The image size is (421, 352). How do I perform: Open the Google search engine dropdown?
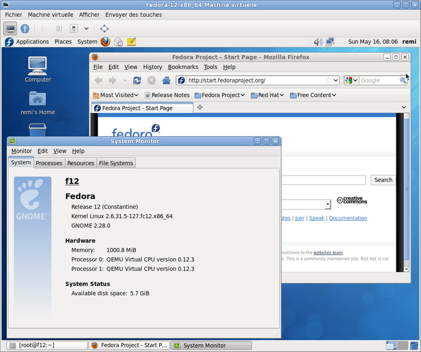coord(351,80)
